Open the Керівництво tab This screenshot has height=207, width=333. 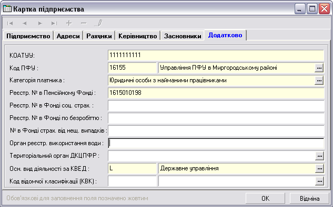coord(138,36)
